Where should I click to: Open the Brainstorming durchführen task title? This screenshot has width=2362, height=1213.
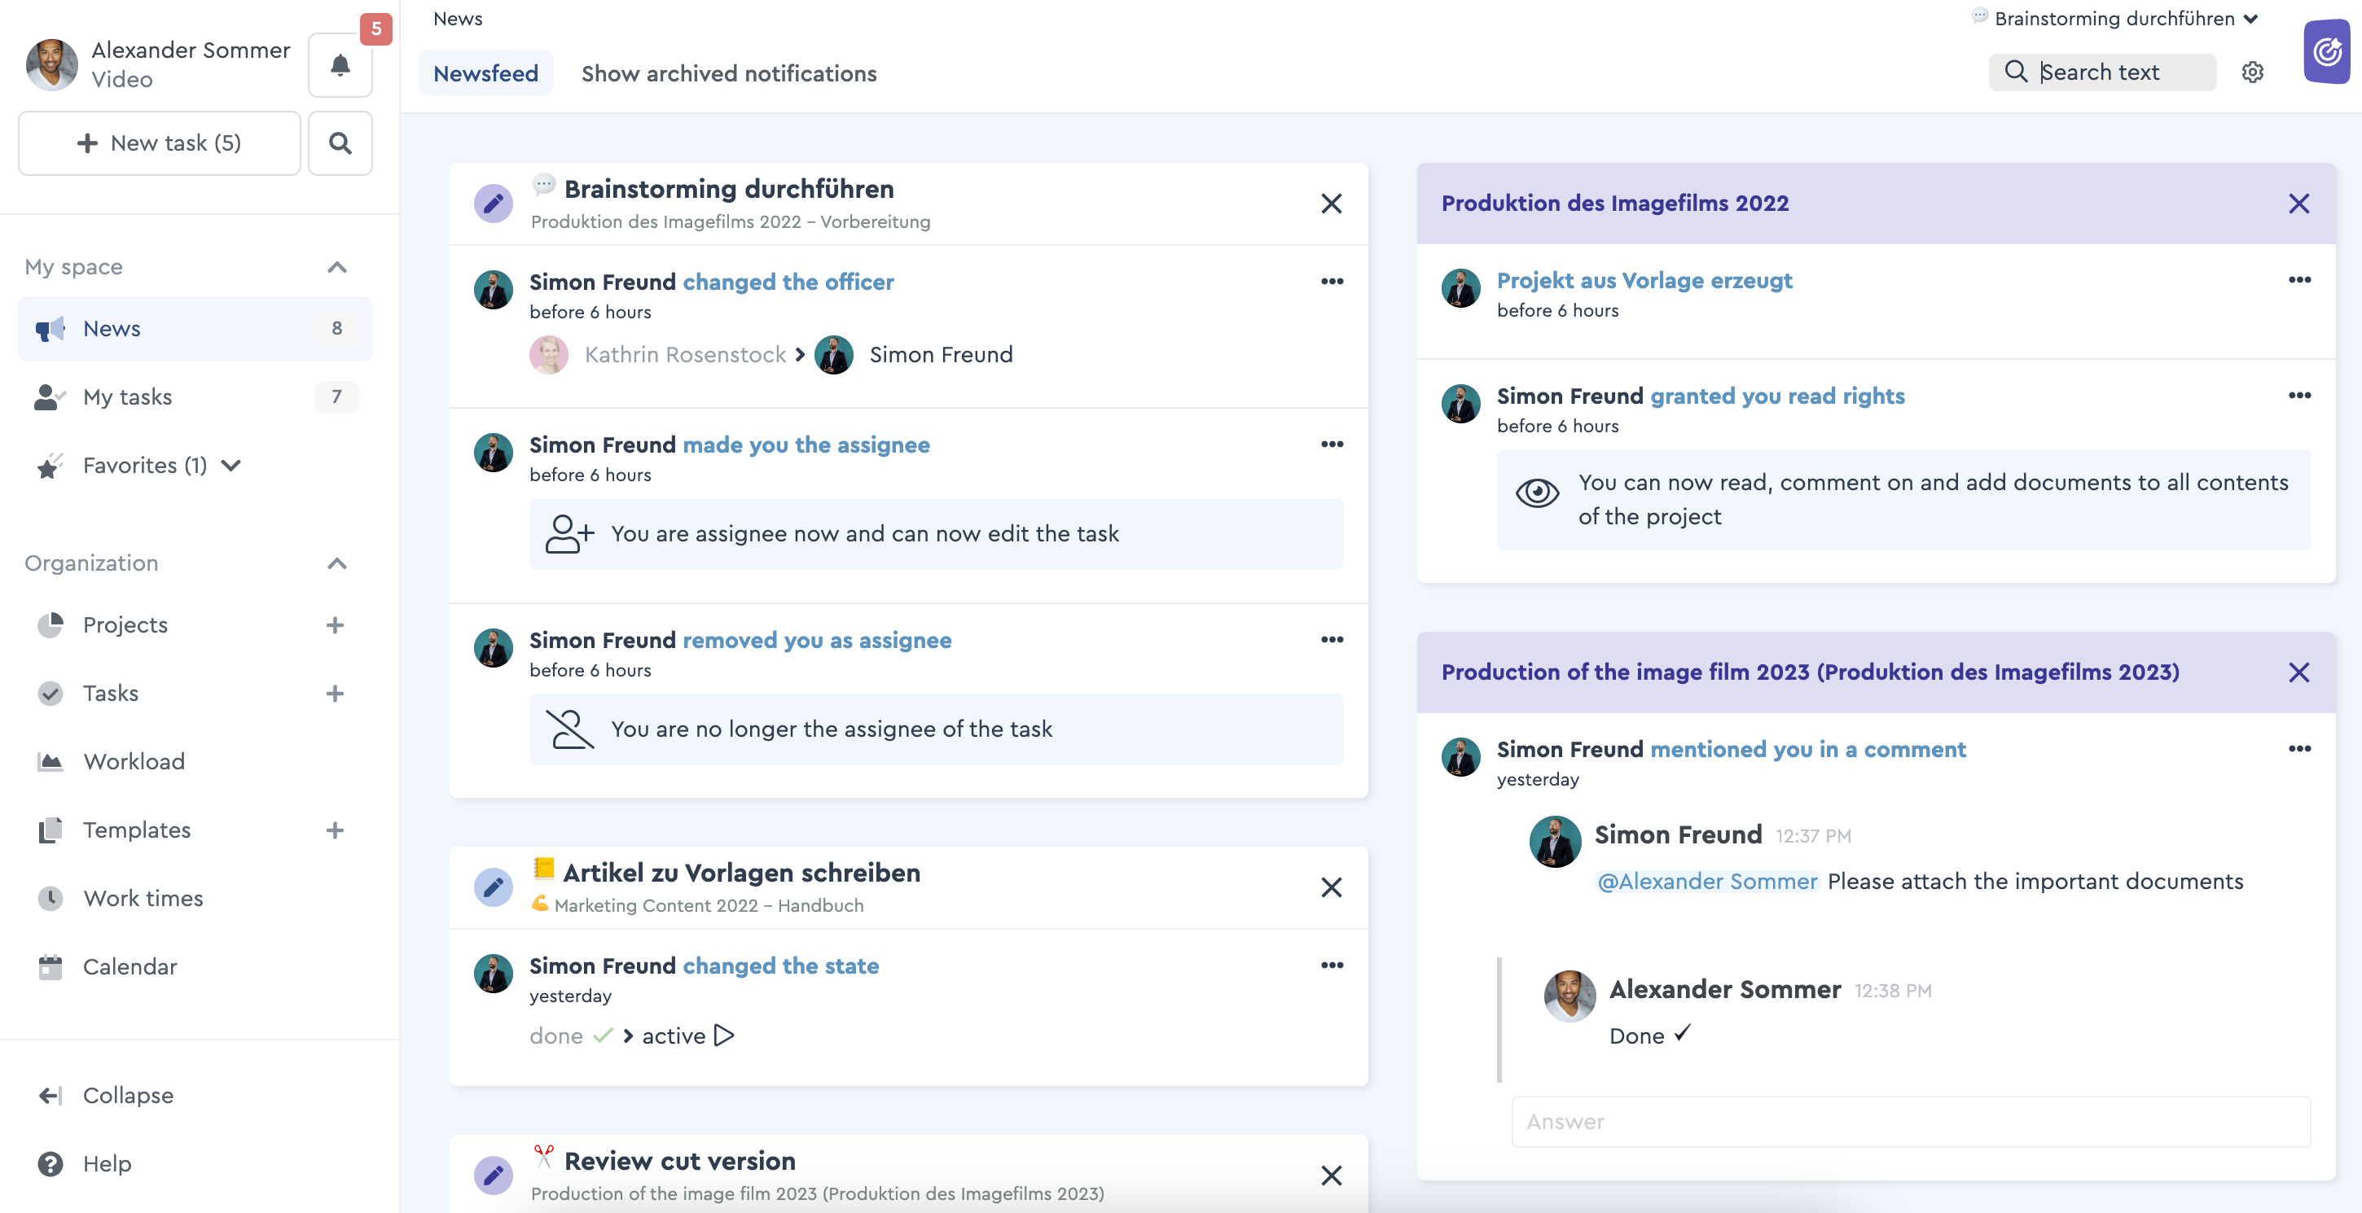coord(729,189)
